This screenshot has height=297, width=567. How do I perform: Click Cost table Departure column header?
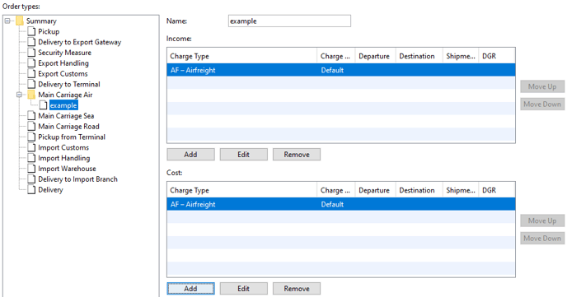tap(375, 191)
